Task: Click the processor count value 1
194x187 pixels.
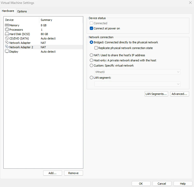Action: pos(42,30)
